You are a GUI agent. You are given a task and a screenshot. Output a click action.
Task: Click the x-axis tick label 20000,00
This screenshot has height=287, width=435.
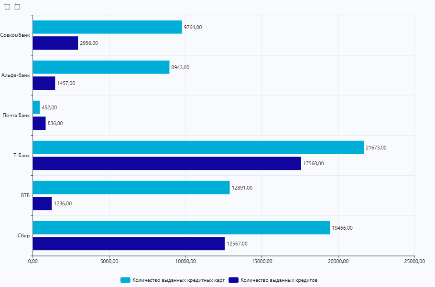coord(338,262)
